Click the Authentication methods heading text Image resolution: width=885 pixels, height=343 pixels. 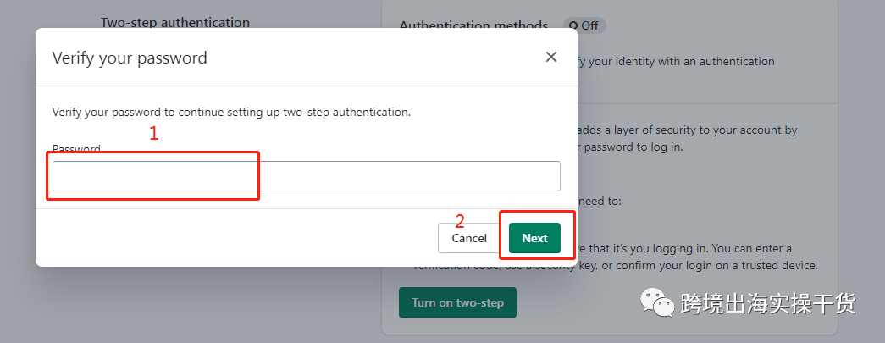473,26
